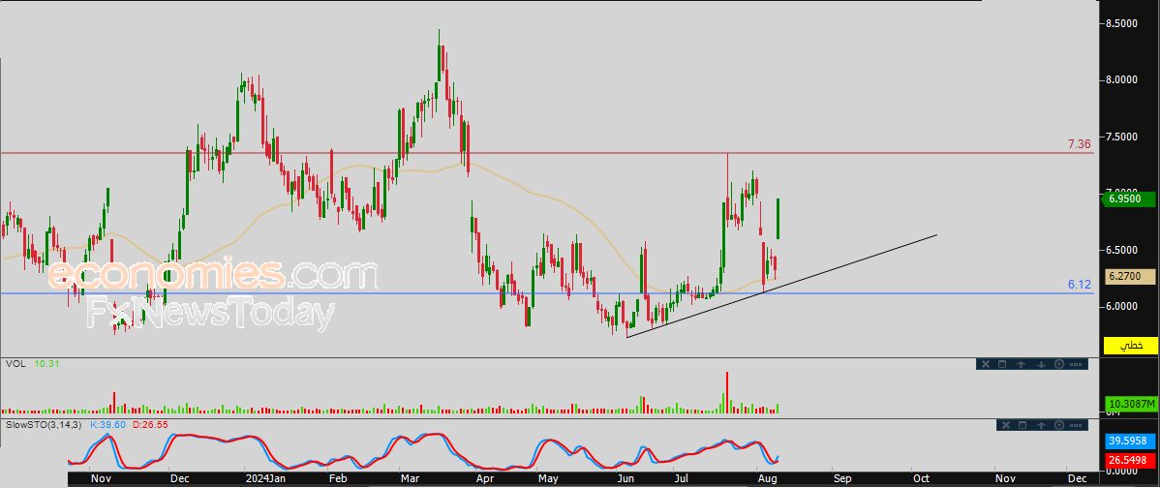The width and height of the screenshot is (1160, 488).
Task: Click the red 26.5498 stochastic tag
Action: tap(1130, 460)
